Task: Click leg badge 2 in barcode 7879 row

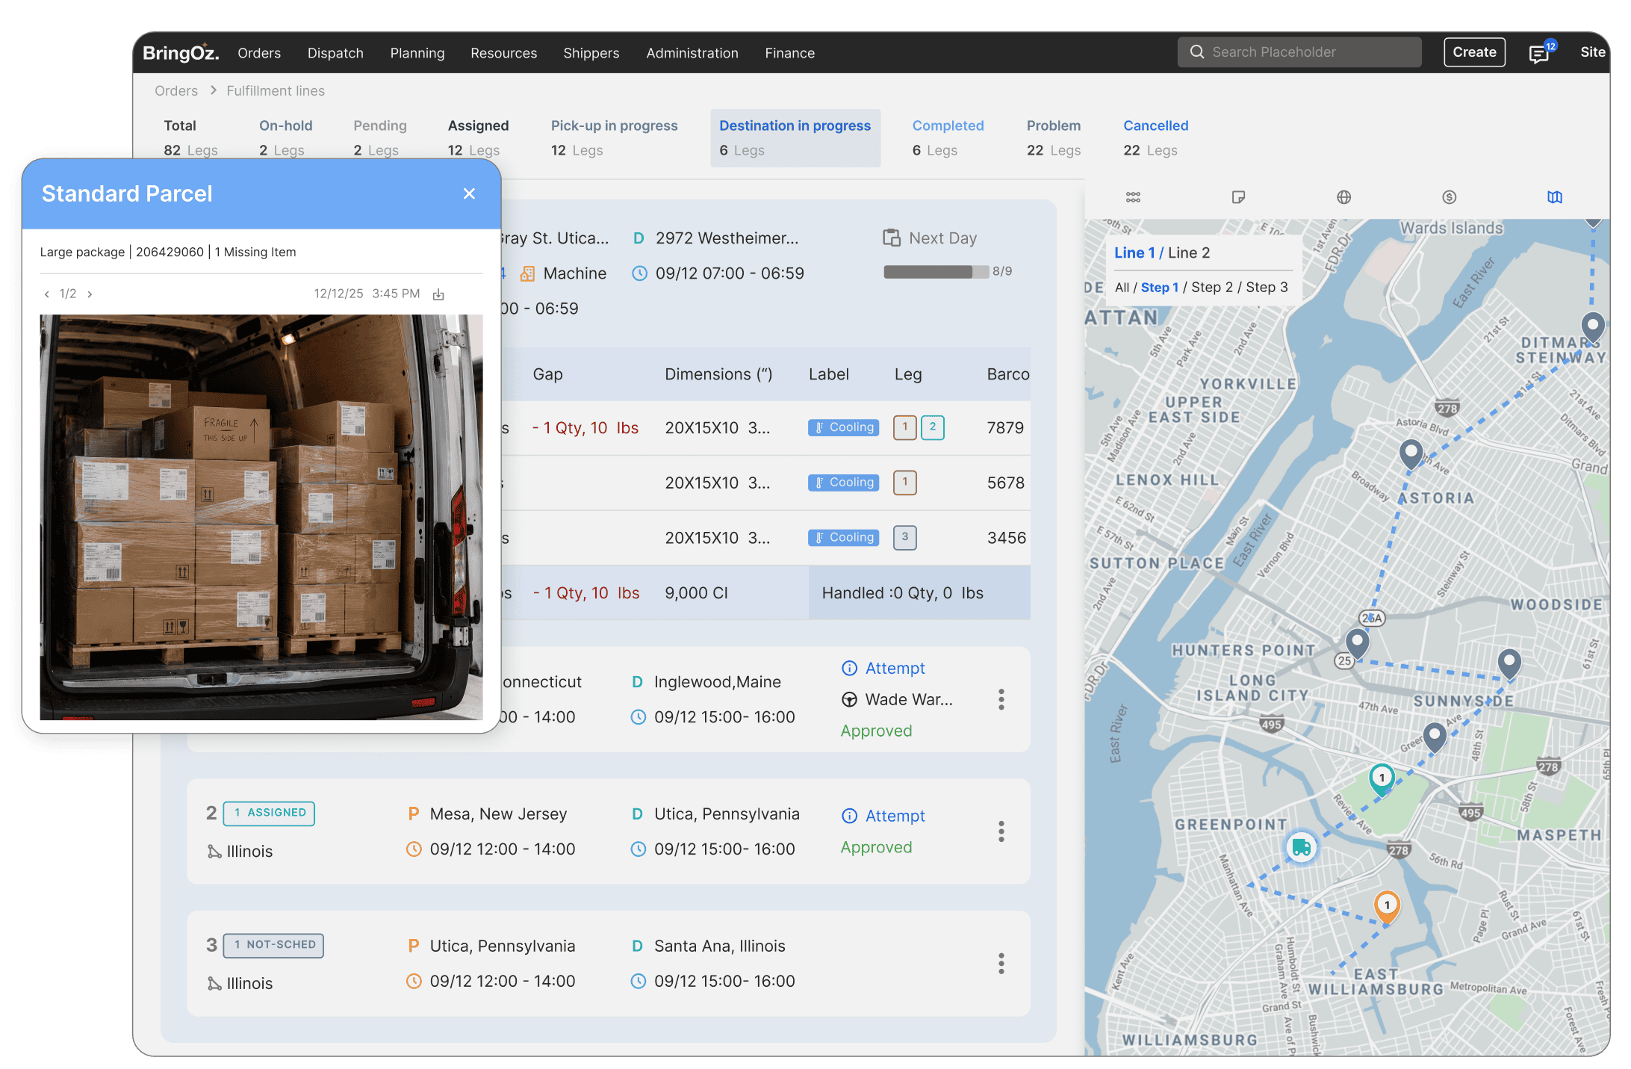Action: (x=933, y=427)
